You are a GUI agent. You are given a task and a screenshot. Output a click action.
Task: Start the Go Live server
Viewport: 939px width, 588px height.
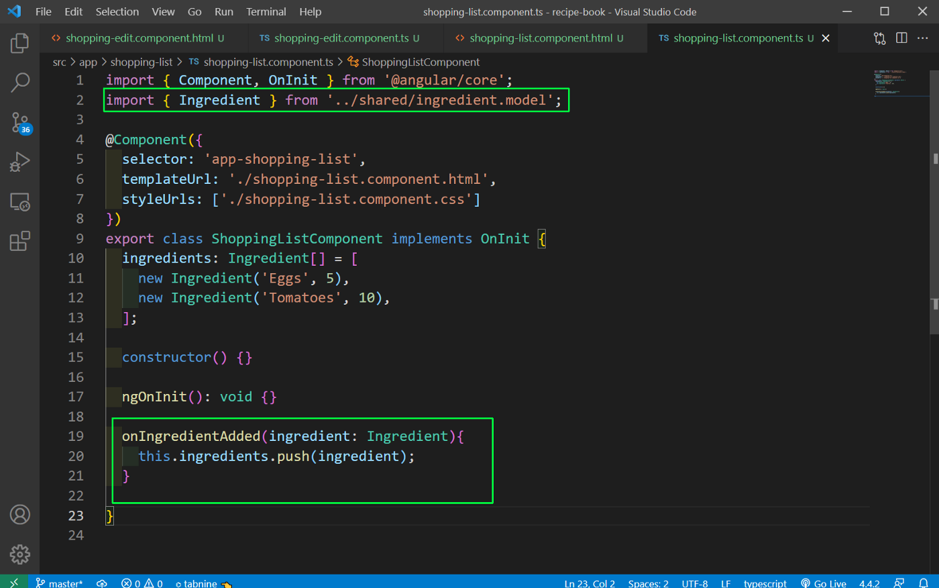tap(824, 583)
